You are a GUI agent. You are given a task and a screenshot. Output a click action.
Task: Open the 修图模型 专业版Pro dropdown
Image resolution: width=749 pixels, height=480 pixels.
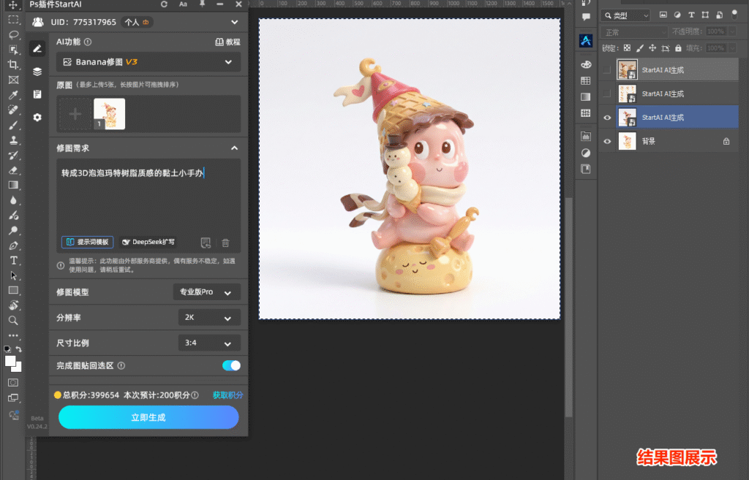click(x=207, y=292)
